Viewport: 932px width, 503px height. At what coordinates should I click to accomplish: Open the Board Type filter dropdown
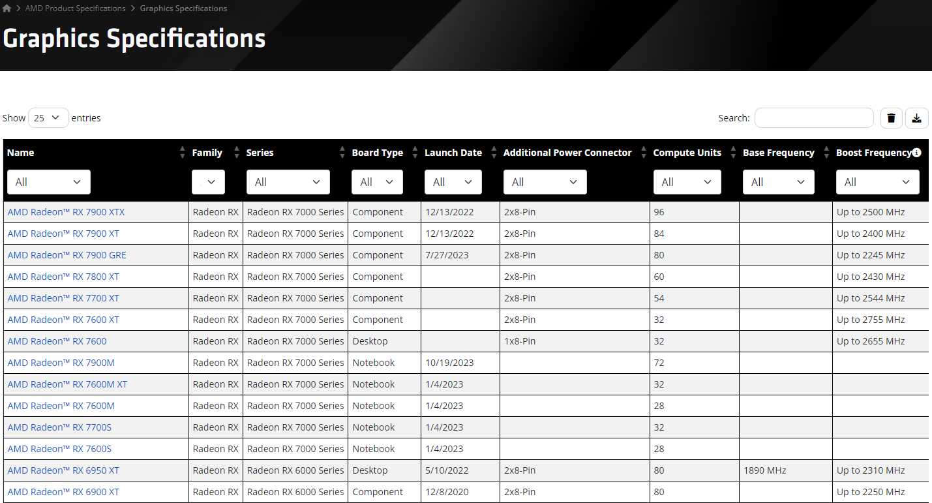[378, 182]
